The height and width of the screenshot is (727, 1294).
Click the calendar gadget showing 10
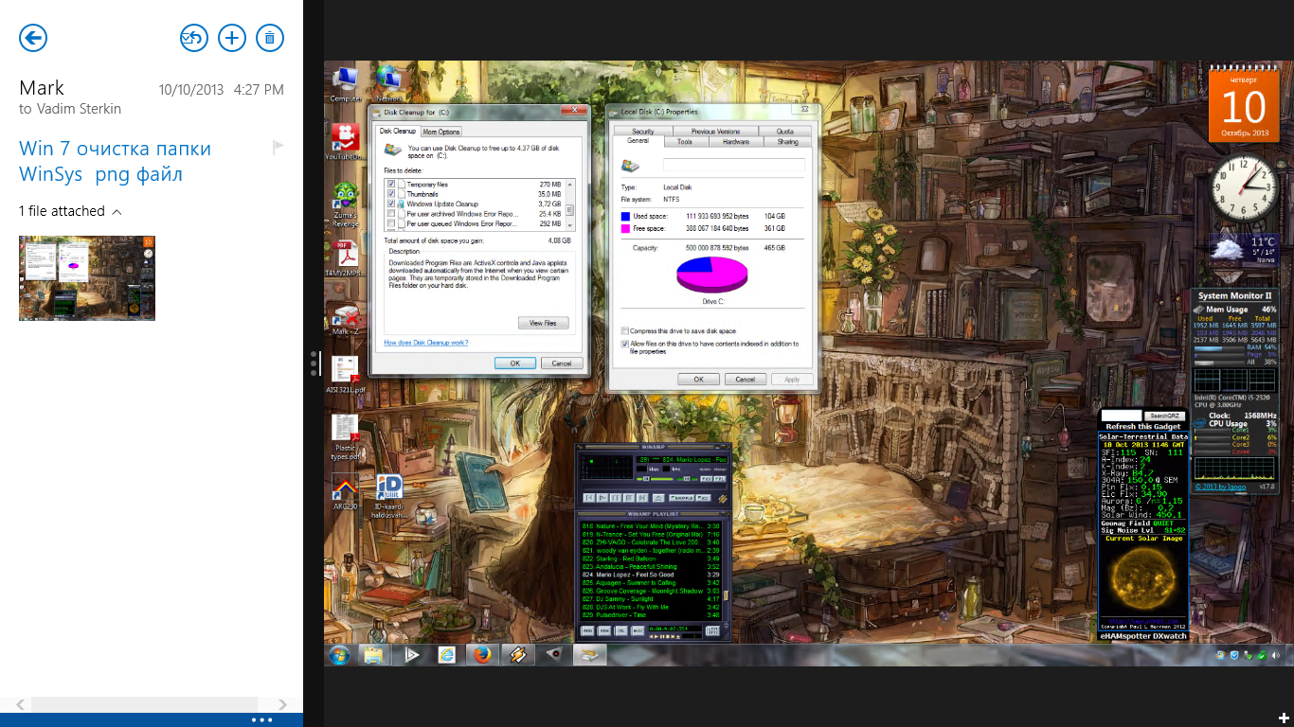coord(1244,105)
